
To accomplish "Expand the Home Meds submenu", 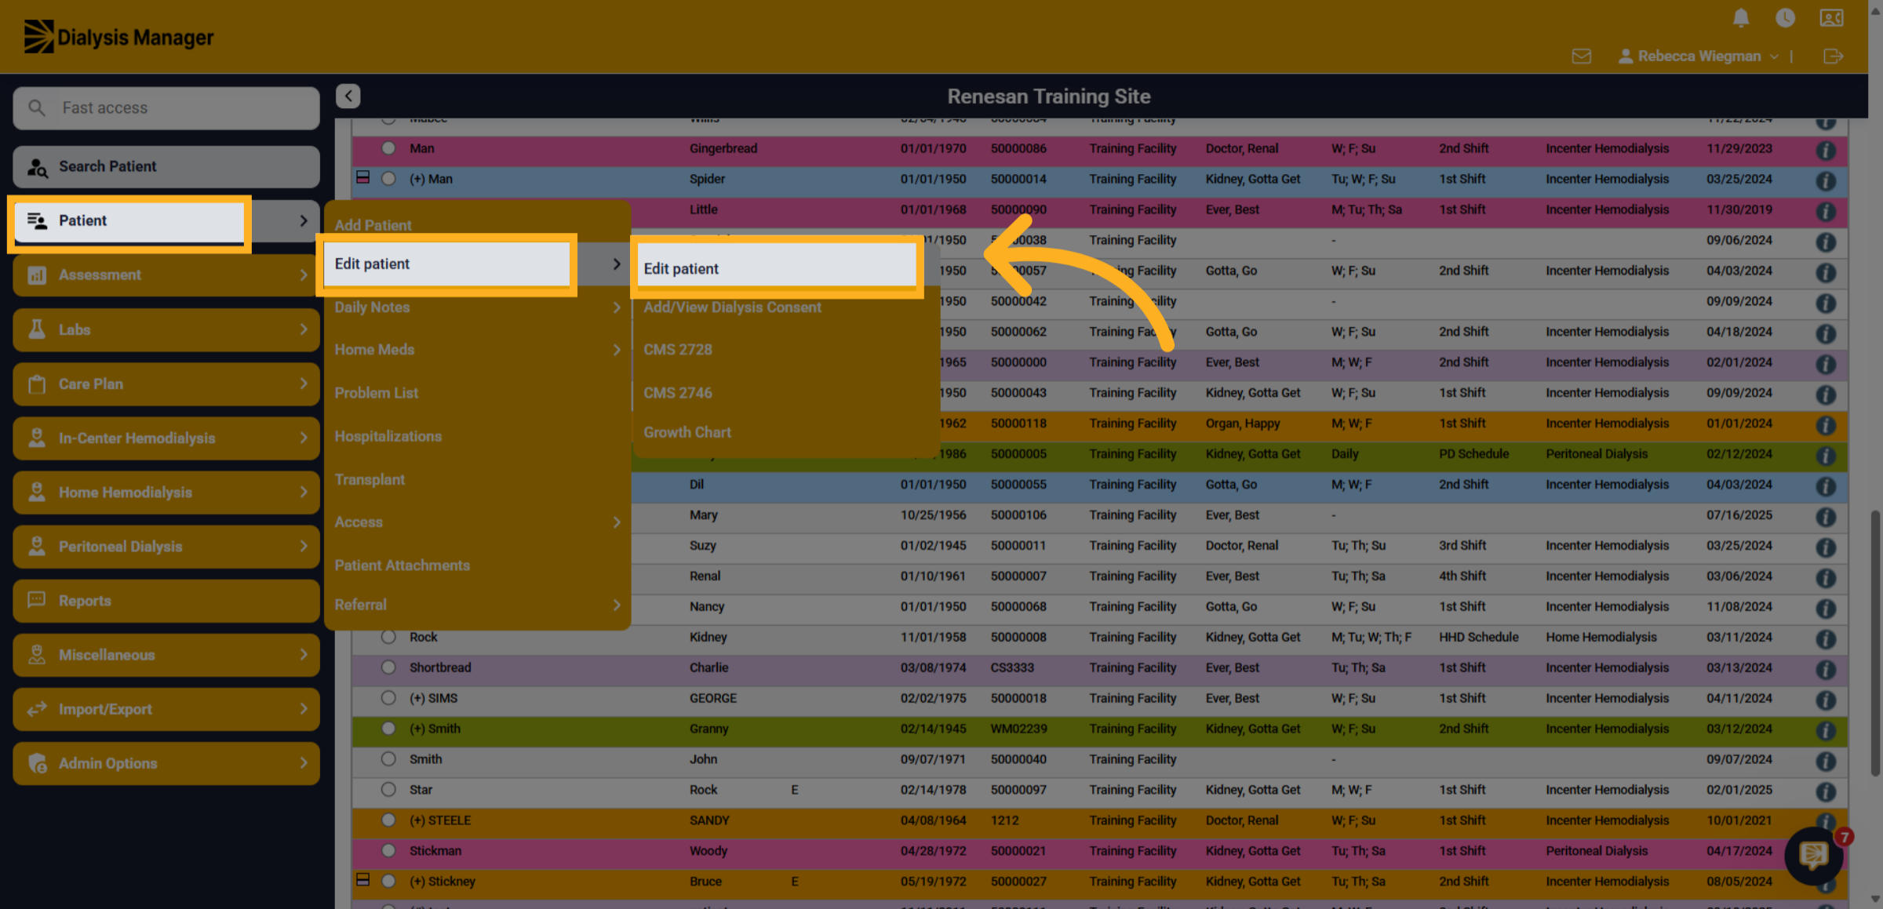I will point(477,349).
